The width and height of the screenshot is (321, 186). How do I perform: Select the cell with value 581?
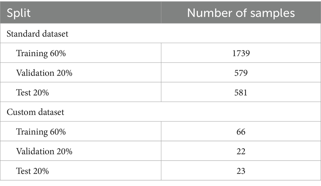pyautogui.click(x=241, y=93)
